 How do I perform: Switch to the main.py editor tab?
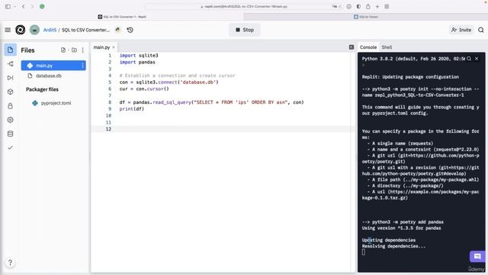point(101,47)
